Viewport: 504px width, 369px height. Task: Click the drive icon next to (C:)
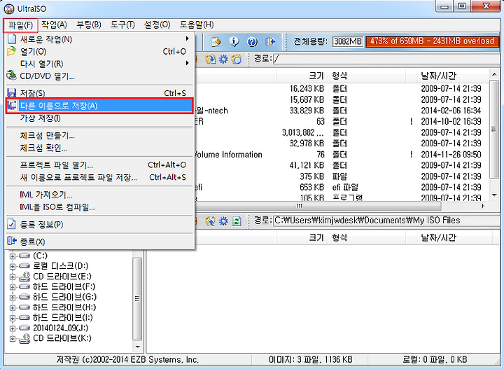[x=24, y=256]
